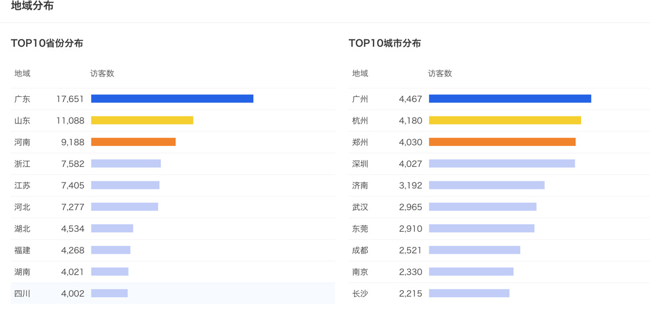Click the blue bar for 广东
Image resolution: width=650 pixels, height=329 pixels.
pos(172,98)
